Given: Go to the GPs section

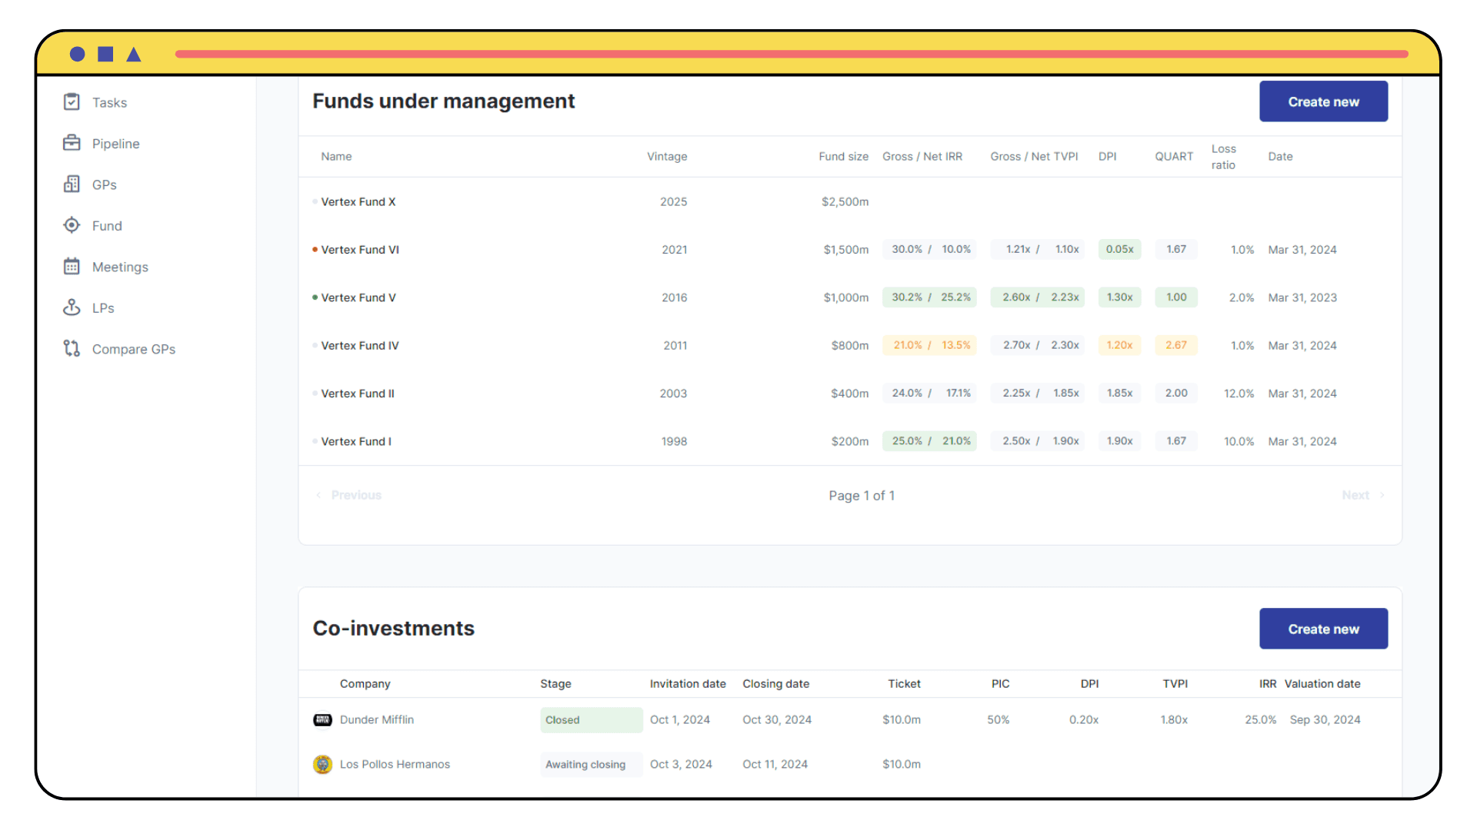Looking at the screenshot, I should [x=104, y=184].
